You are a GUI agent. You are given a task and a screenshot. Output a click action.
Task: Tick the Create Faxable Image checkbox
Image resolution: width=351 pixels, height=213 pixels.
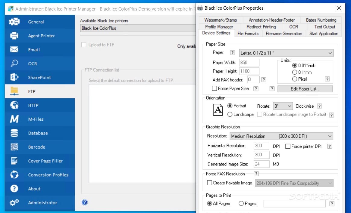tap(209, 183)
